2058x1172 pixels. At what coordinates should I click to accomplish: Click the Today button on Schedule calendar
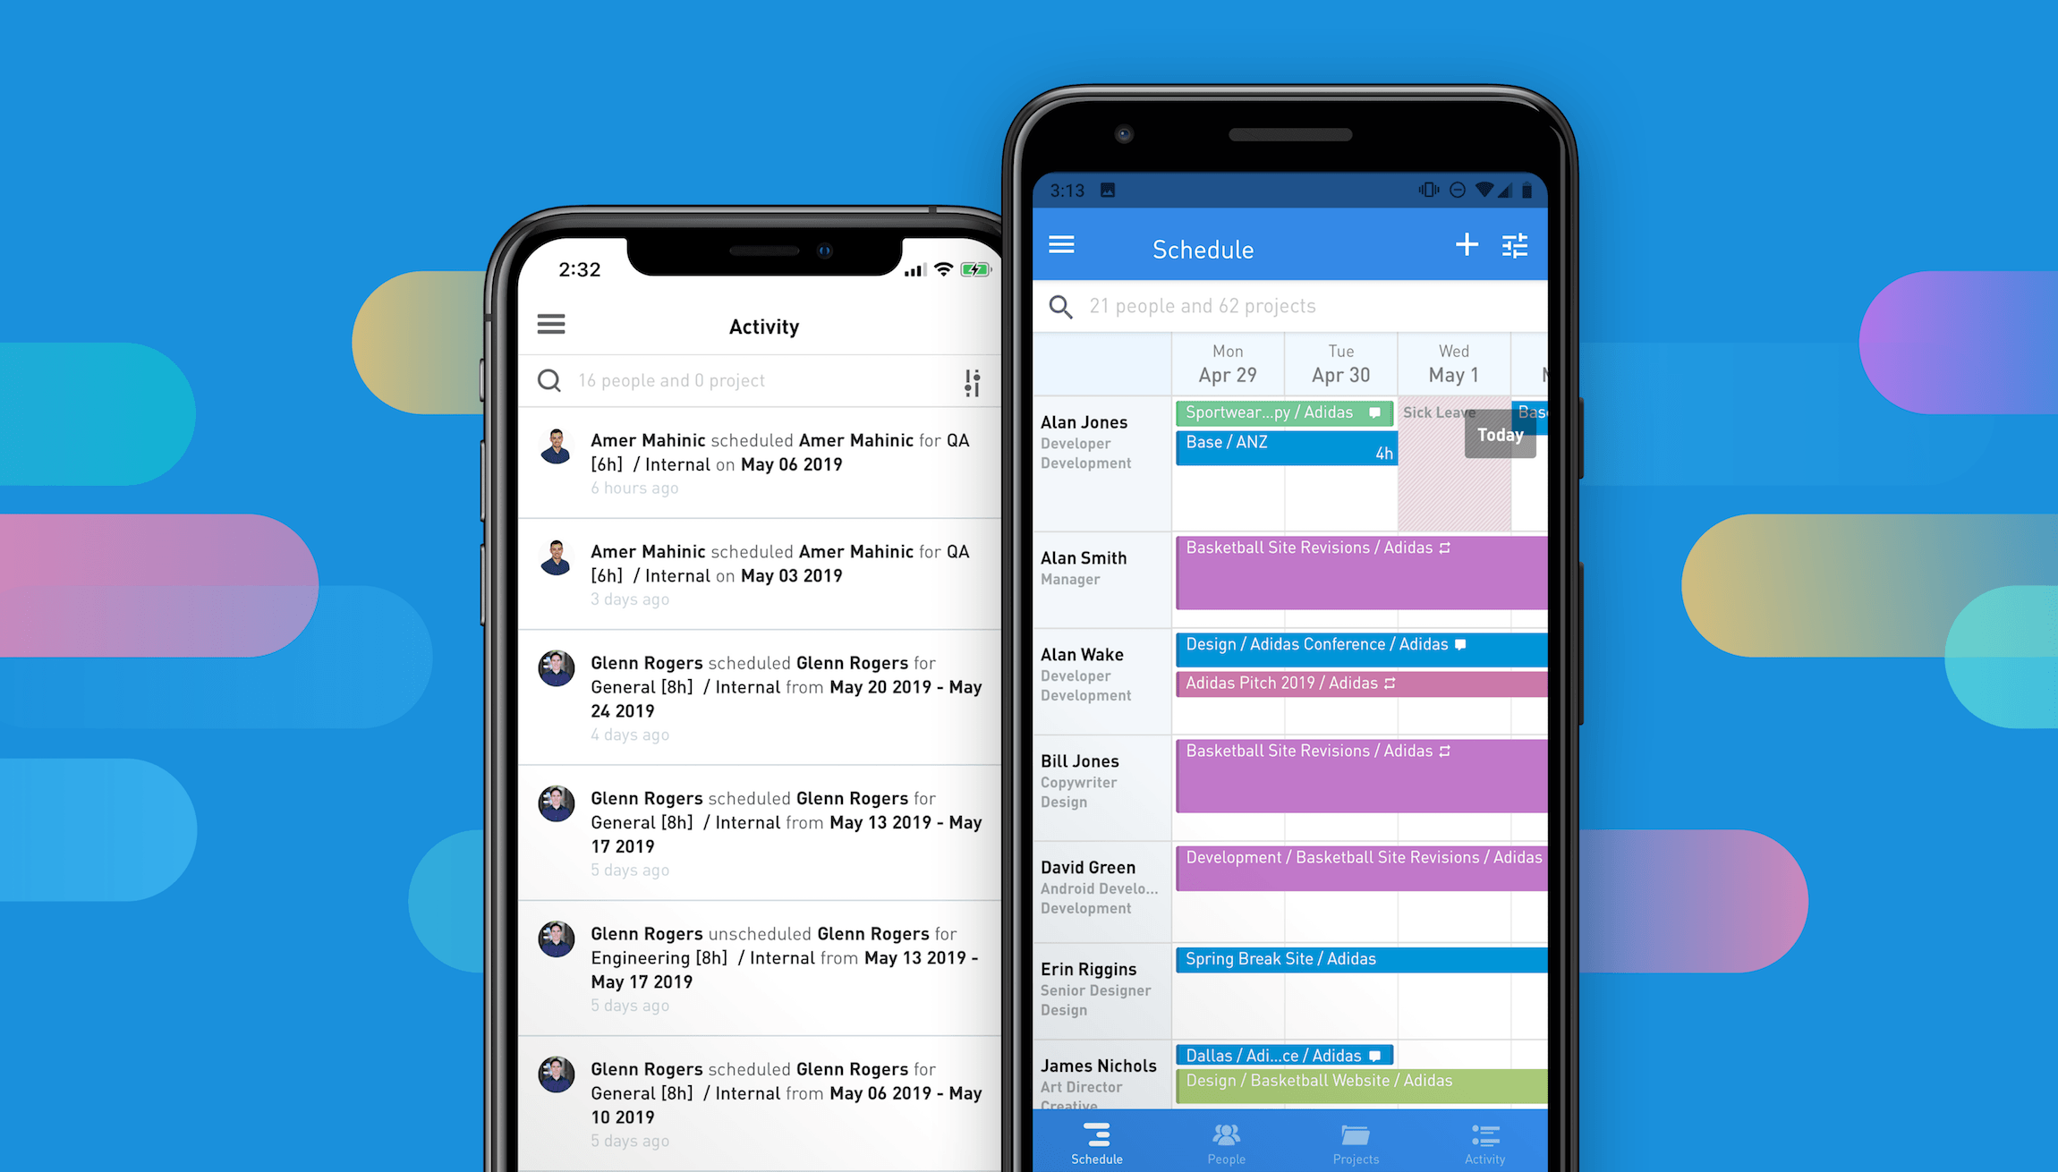[x=1497, y=434]
